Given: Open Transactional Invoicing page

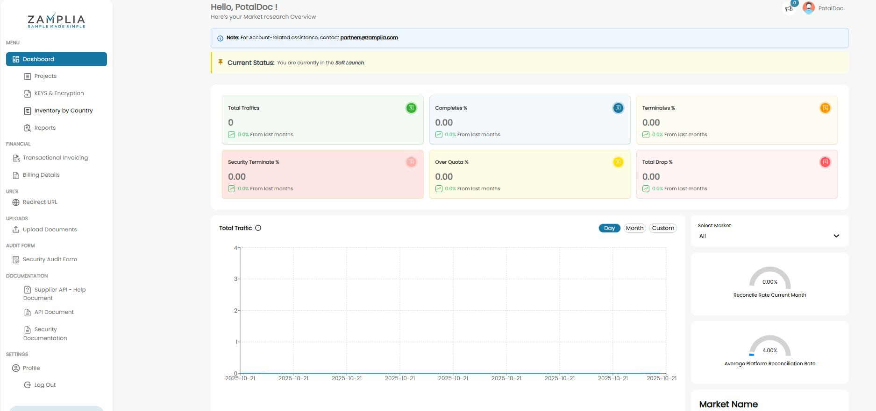Looking at the screenshot, I should (55, 158).
